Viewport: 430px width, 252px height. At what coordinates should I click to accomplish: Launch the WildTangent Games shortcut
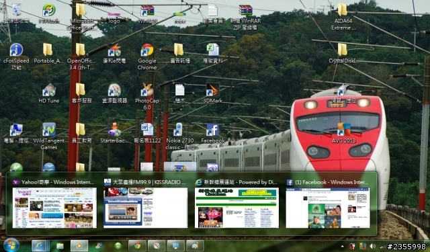click(49, 130)
